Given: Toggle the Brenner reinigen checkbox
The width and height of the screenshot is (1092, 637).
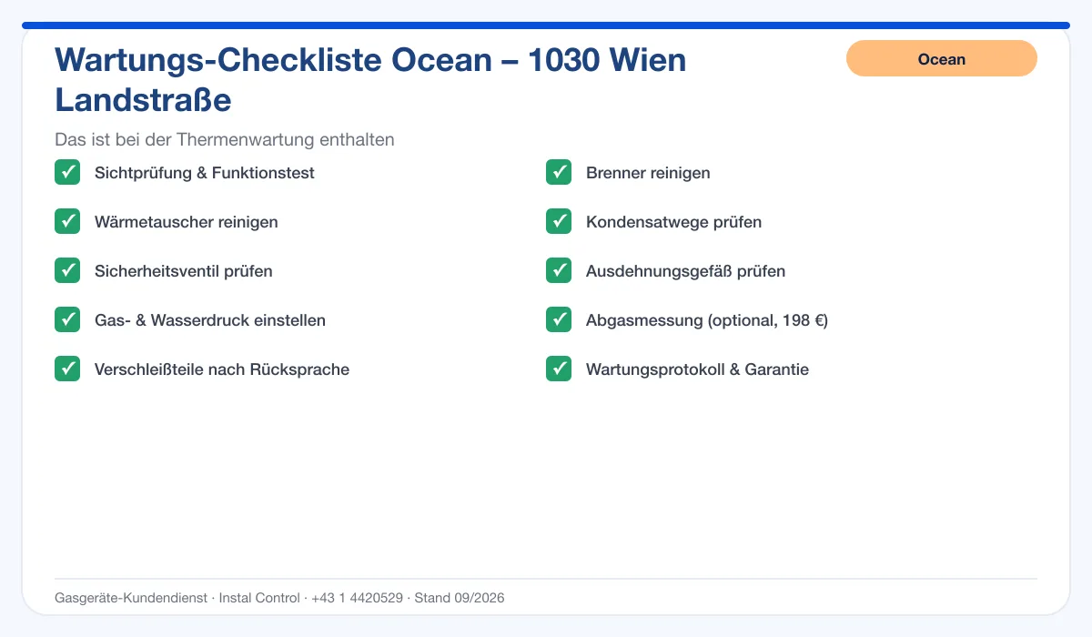Looking at the screenshot, I should coord(559,172).
